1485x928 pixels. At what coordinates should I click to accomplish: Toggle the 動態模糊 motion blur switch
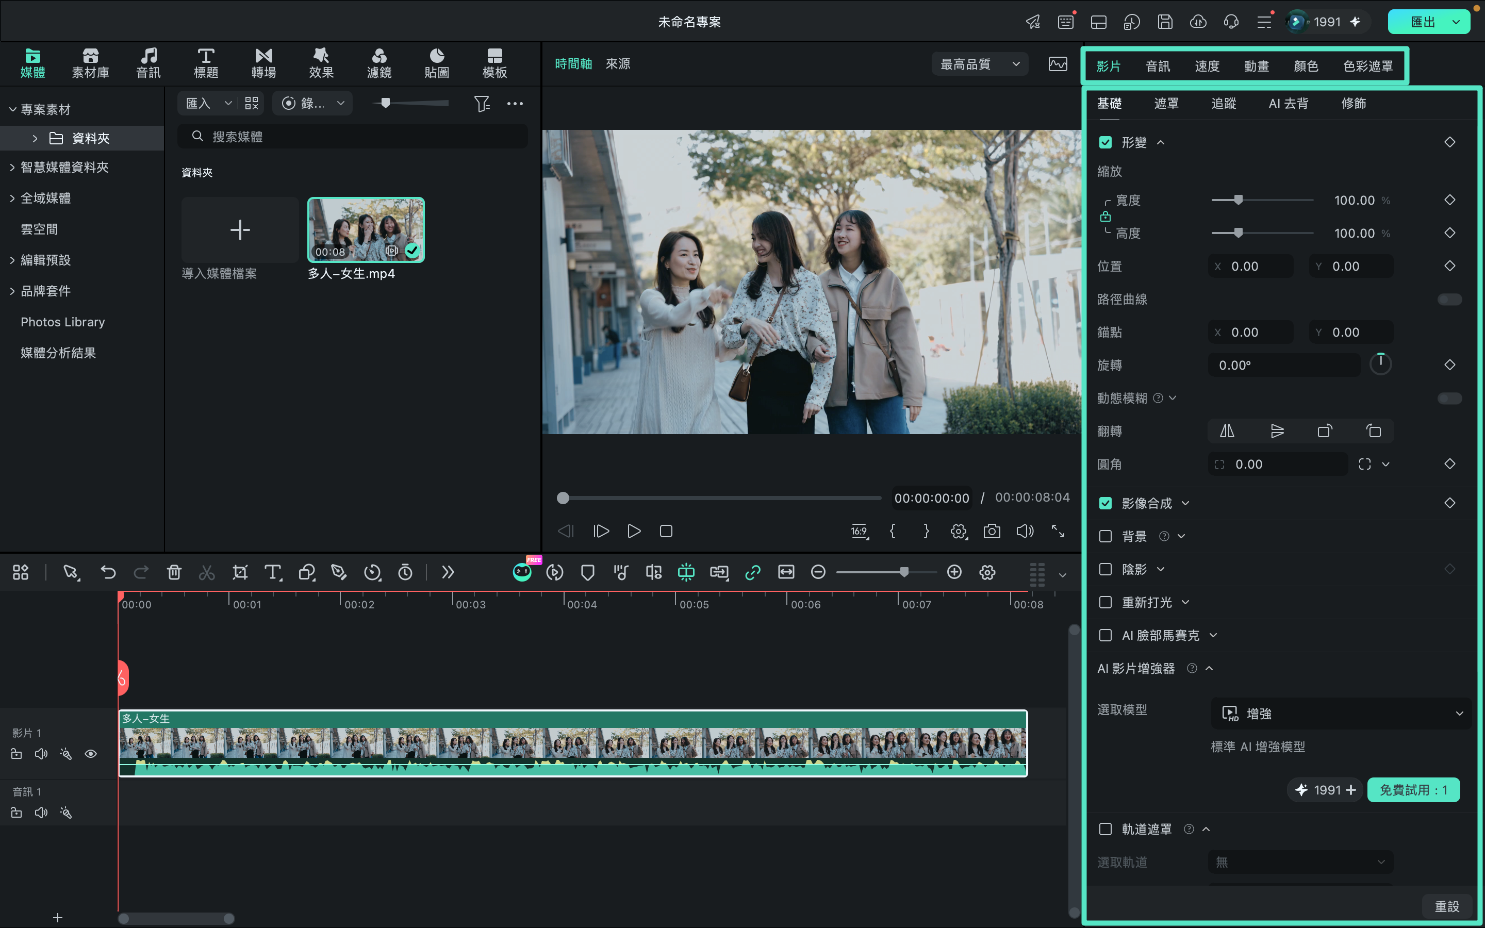pos(1449,399)
